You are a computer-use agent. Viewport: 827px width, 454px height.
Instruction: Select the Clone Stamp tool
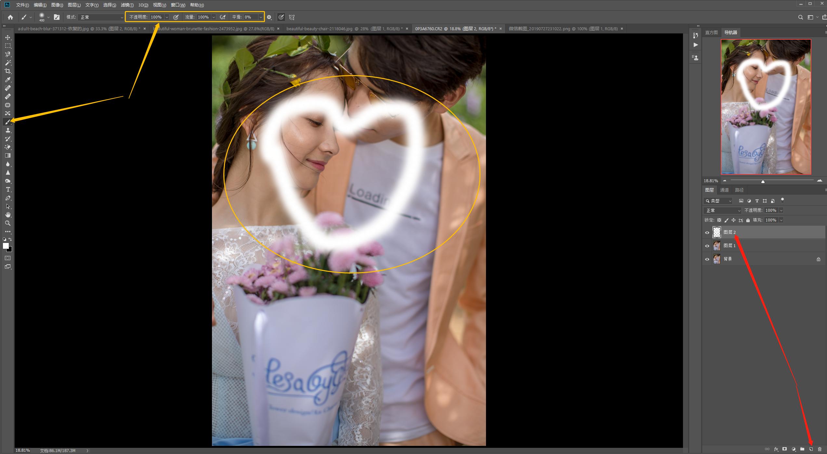[8, 130]
